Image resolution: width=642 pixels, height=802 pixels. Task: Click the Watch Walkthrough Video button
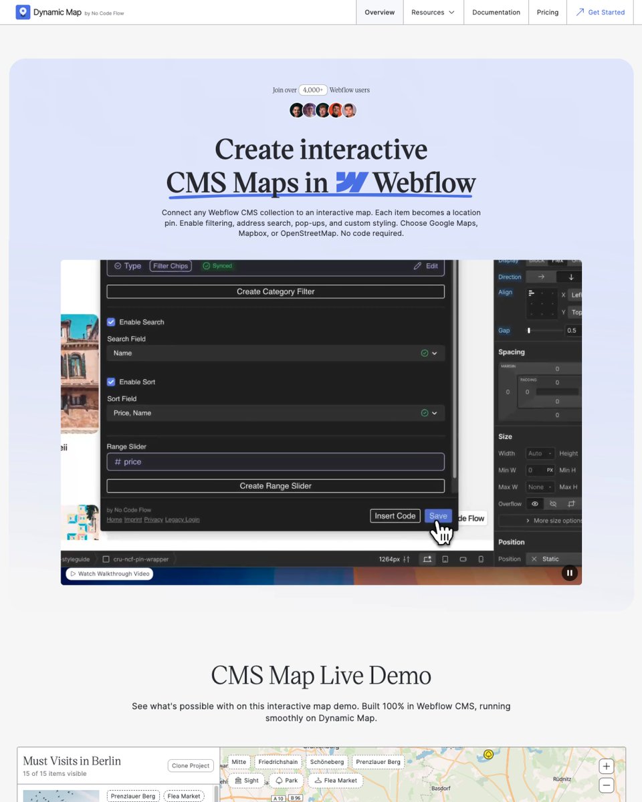coord(109,573)
